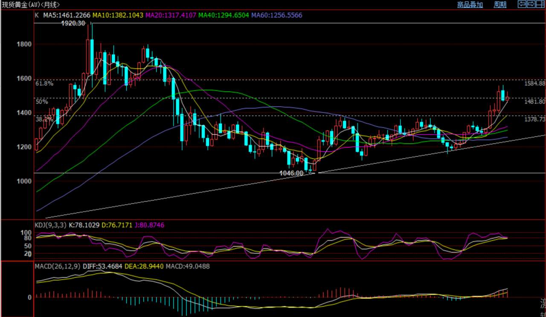This screenshot has height=317, width=546.
Task: Select the MACD(26,12,9) indicator label
Action: (58, 266)
